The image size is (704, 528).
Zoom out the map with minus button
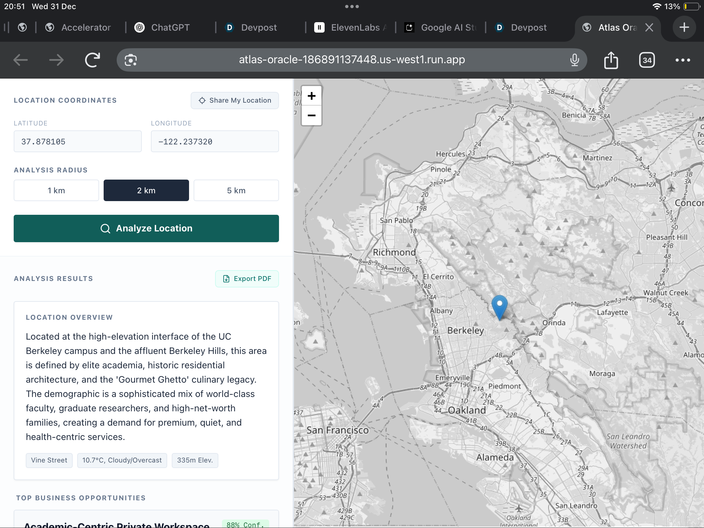click(312, 115)
